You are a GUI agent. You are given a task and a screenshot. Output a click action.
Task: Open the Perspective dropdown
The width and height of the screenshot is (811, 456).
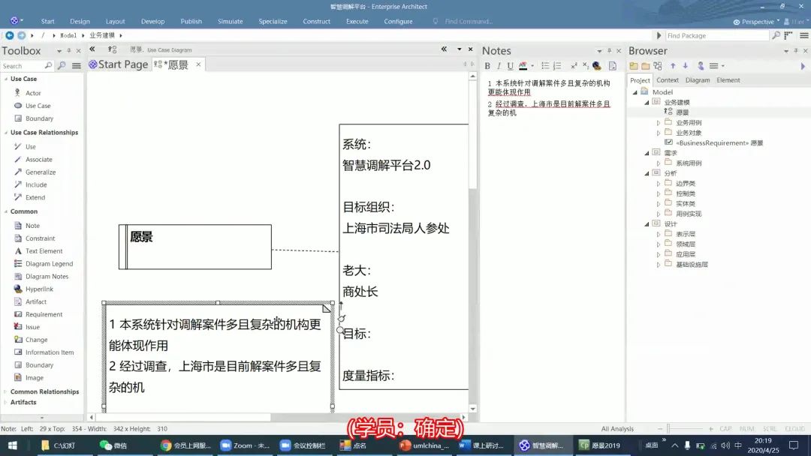tap(757, 22)
